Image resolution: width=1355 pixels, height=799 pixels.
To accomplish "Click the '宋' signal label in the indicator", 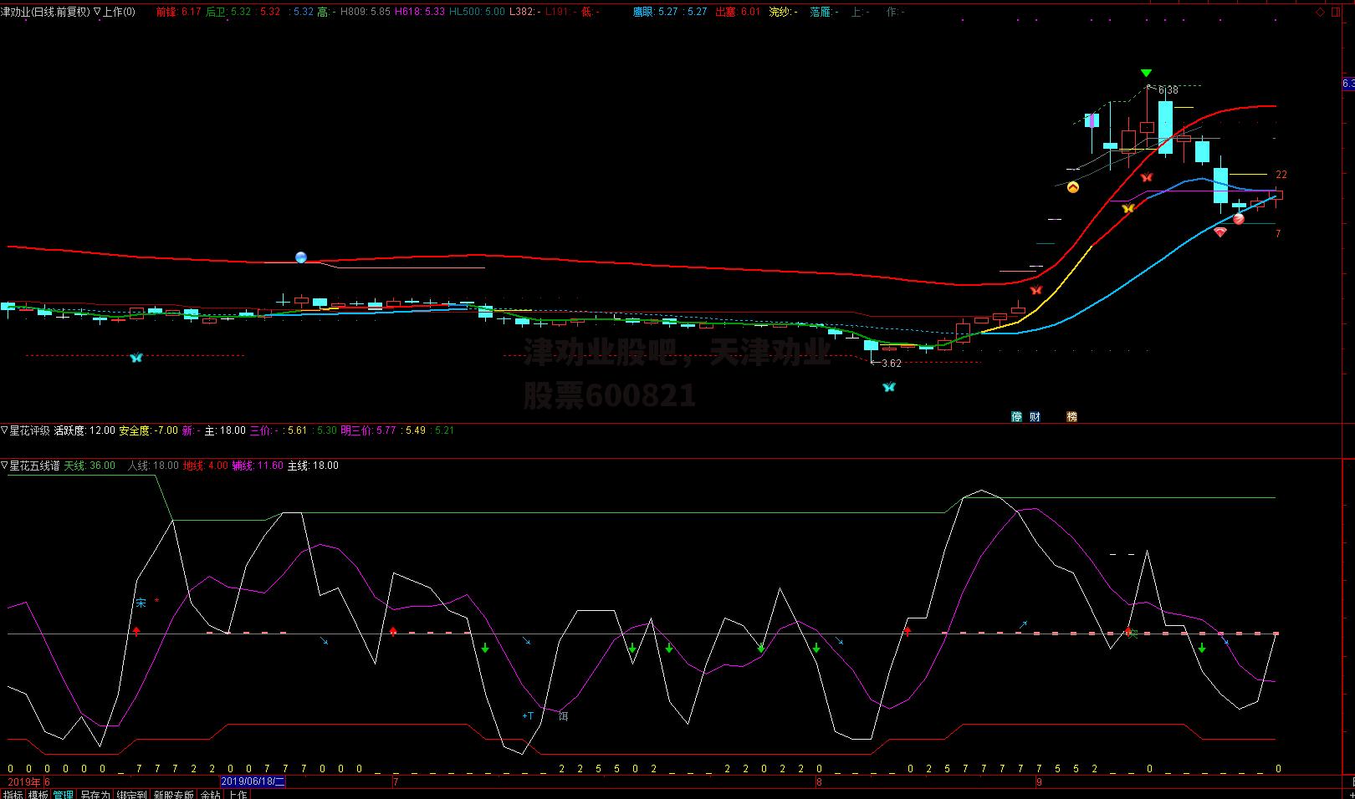I will (x=141, y=603).
